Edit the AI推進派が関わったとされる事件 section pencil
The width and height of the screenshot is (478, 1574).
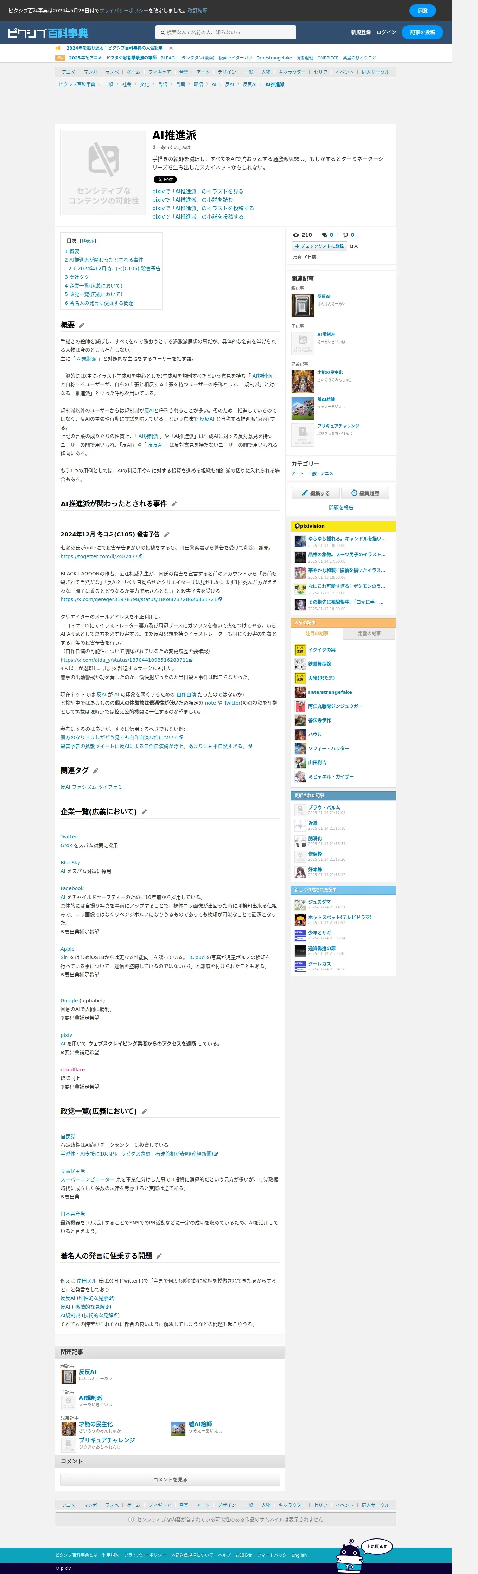coord(174,504)
